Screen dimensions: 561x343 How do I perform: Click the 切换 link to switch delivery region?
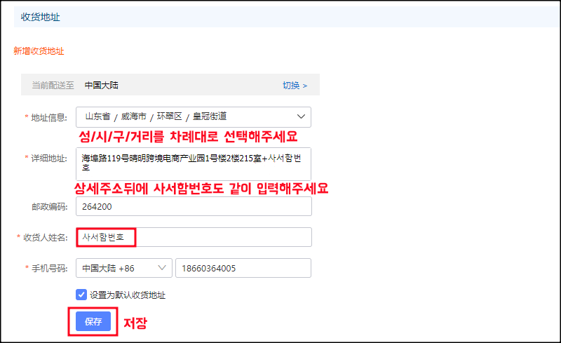tap(295, 86)
